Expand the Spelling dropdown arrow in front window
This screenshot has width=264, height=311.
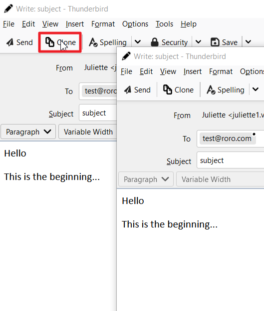click(256, 89)
